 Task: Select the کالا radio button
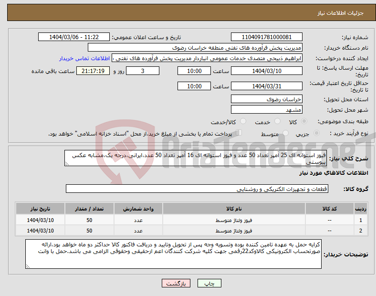coord(304,121)
